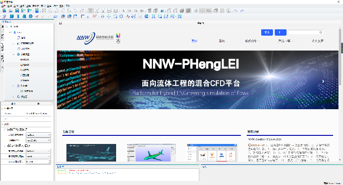The width and height of the screenshot is (343, 185).
Task: Click the spinner arrows of numeric field
Action: [x=49, y=162]
